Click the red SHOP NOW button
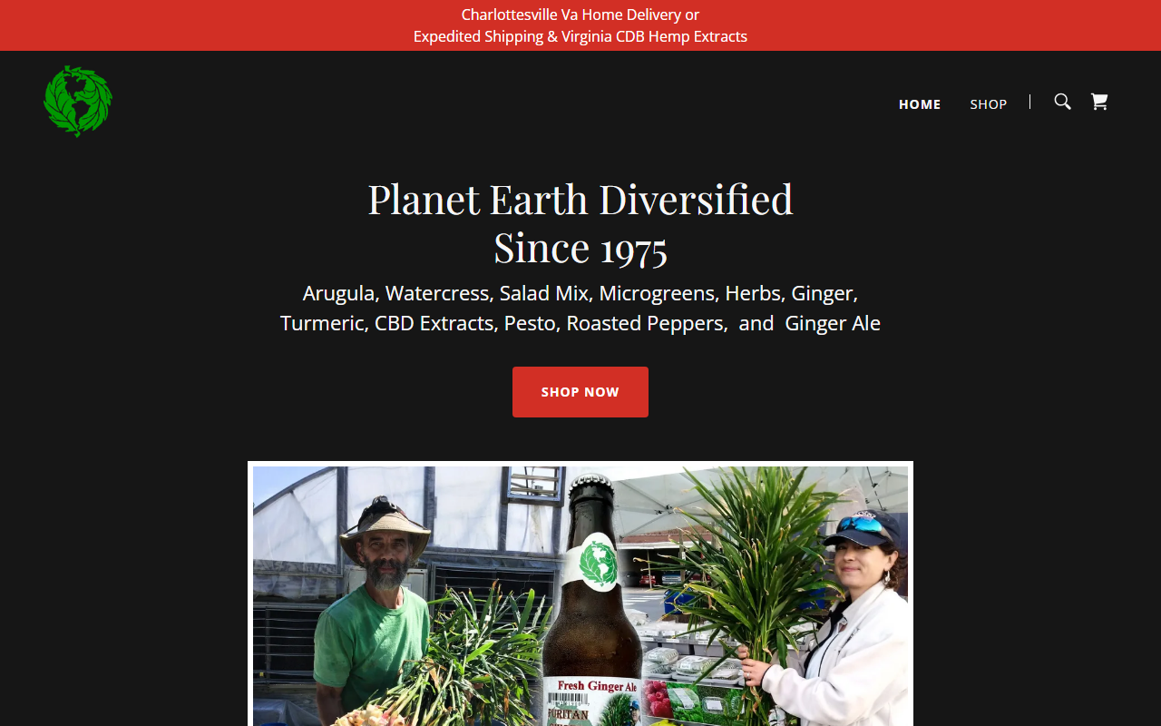This screenshot has height=726, width=1161. click(580, 392)
